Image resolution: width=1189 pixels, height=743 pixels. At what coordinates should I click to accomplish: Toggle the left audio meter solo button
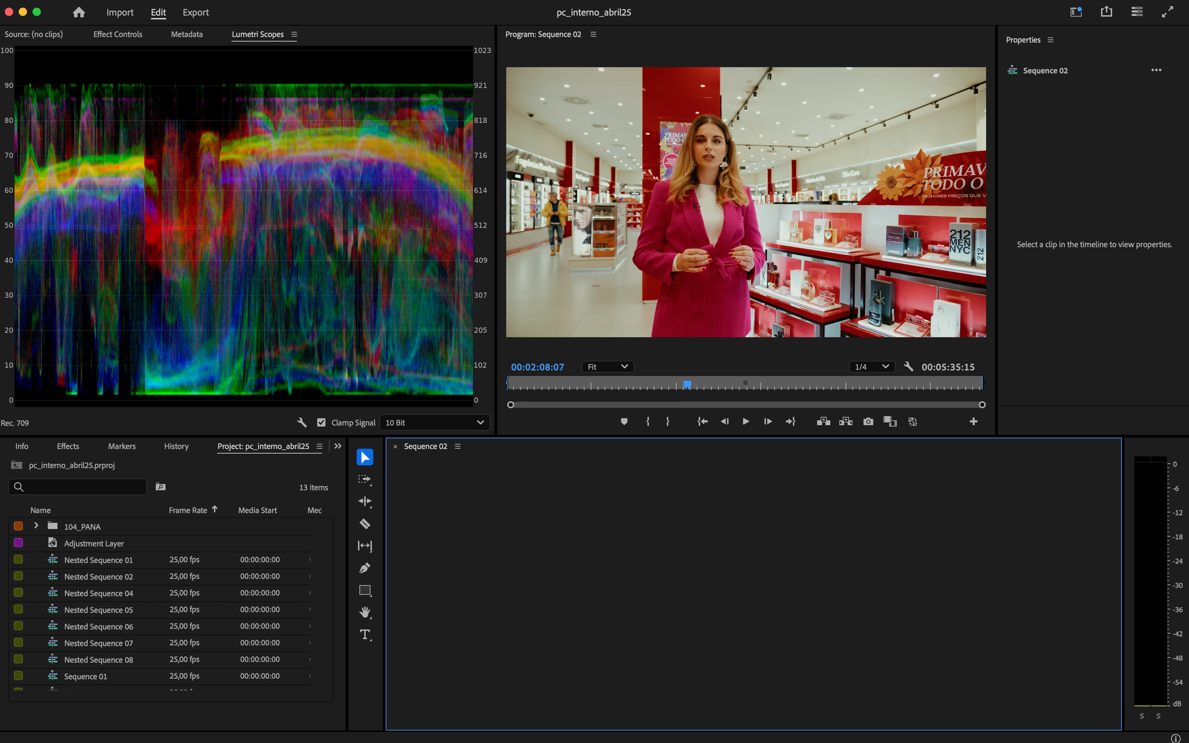pos(1142,716)
